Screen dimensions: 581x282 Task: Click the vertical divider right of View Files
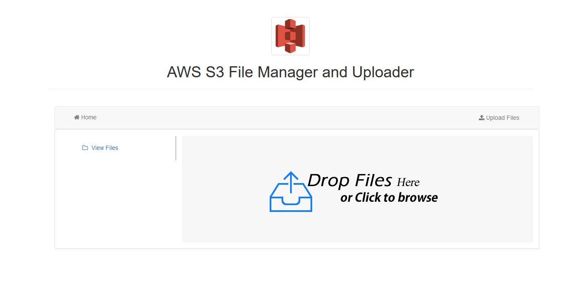coord(176,148)
